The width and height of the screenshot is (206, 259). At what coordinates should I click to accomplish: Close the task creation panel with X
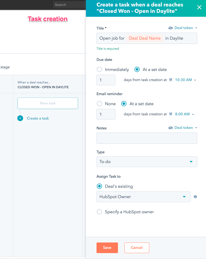199,7
